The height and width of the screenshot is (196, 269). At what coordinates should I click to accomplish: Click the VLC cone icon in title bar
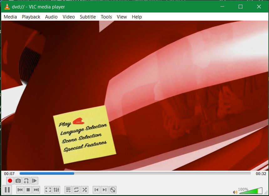7,7
